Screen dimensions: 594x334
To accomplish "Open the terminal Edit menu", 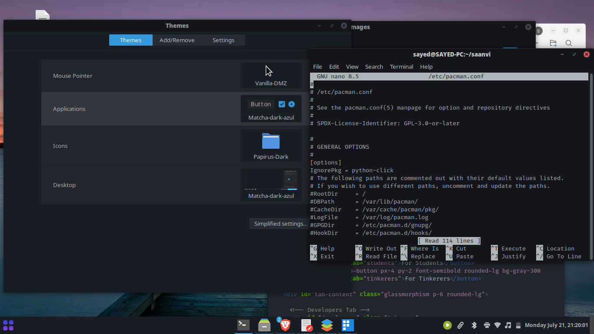I will pyautogui.click(x=334, y=67).
